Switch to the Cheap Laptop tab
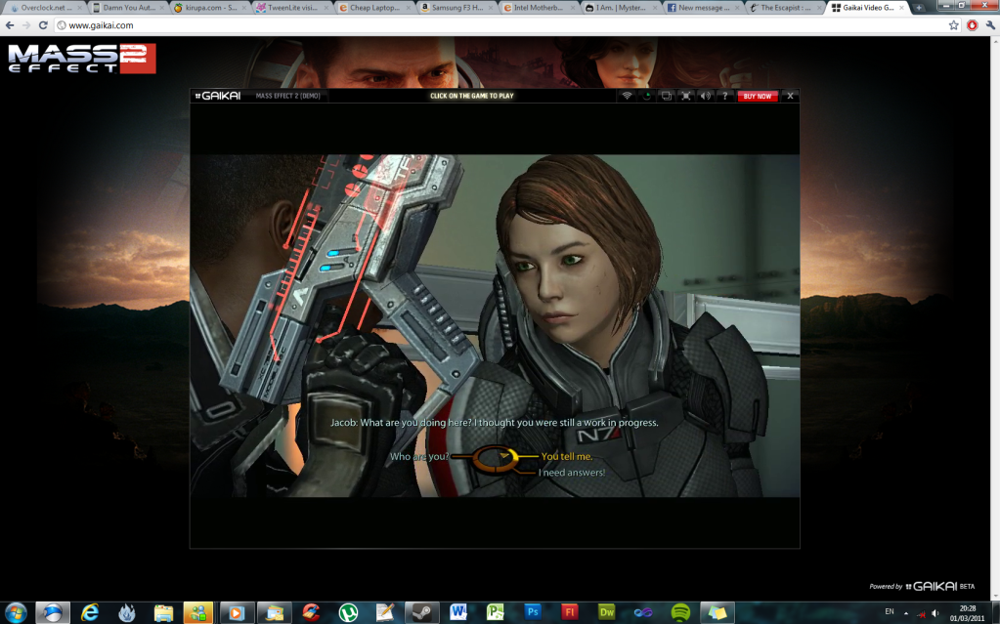This screenshot has width=1000, height=624. tap(373, 8)
